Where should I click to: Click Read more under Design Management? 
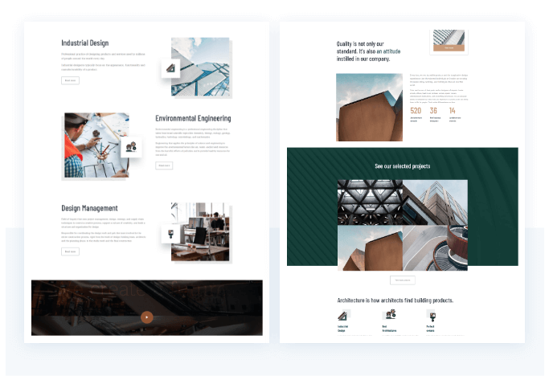pos(70,251)
